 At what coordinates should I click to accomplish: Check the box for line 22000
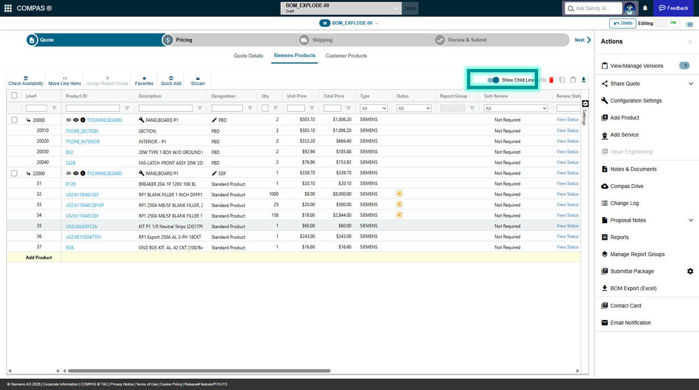15,174
